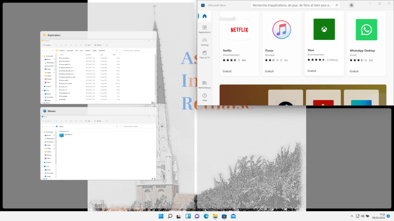The height and width of the screenshot is (221, 394).
Task: Click the volume icon in system tray
Action: click(x=362, y=216)
